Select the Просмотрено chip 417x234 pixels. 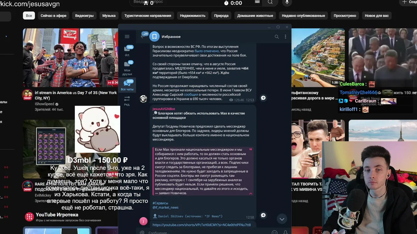(345, 16)
